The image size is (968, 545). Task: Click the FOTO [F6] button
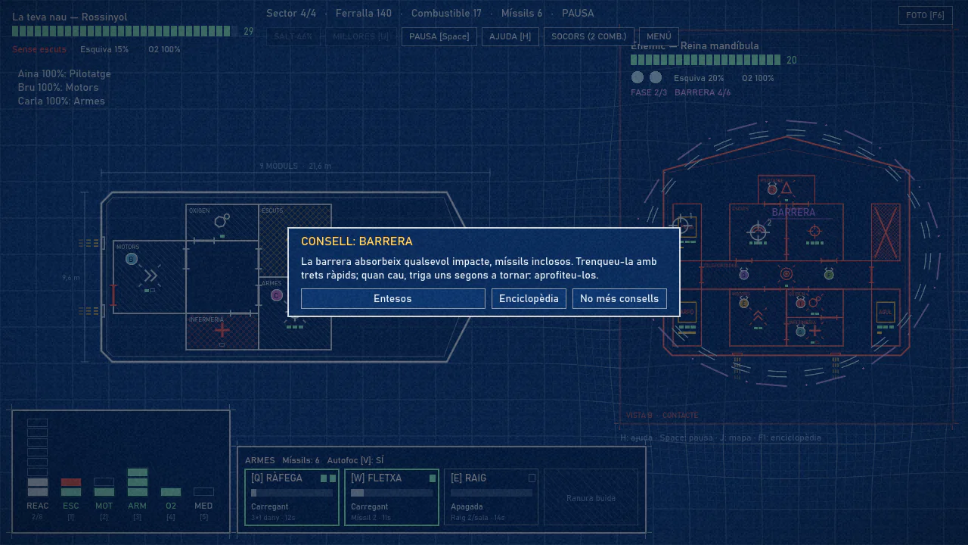(x=926, y=15)
